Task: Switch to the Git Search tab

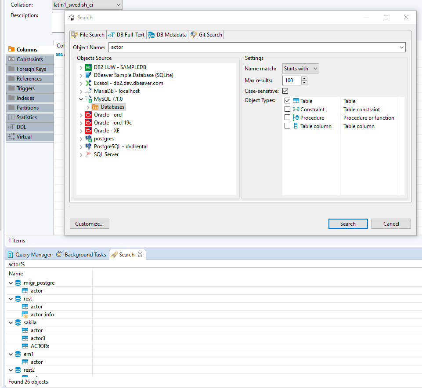Action: (206, 34)
